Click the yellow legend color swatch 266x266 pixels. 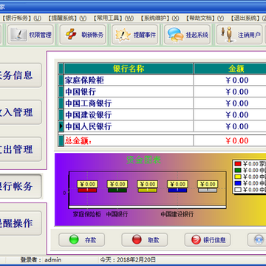[x=238, y=177]
